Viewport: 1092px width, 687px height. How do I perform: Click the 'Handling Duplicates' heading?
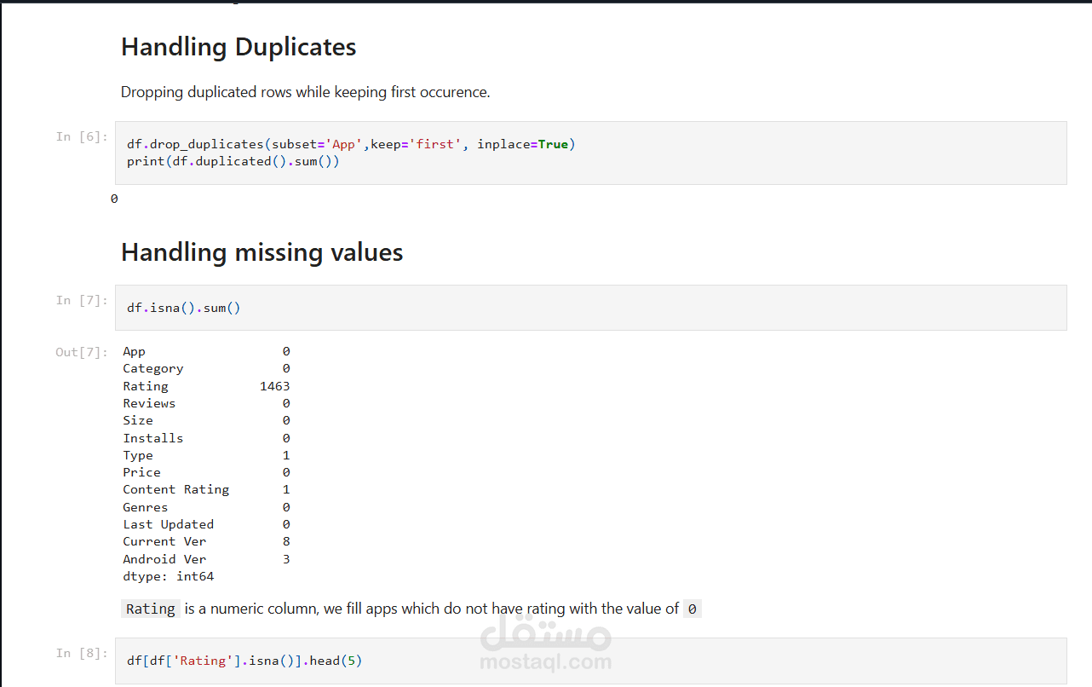pyautogui.click(x=239, y=47)
